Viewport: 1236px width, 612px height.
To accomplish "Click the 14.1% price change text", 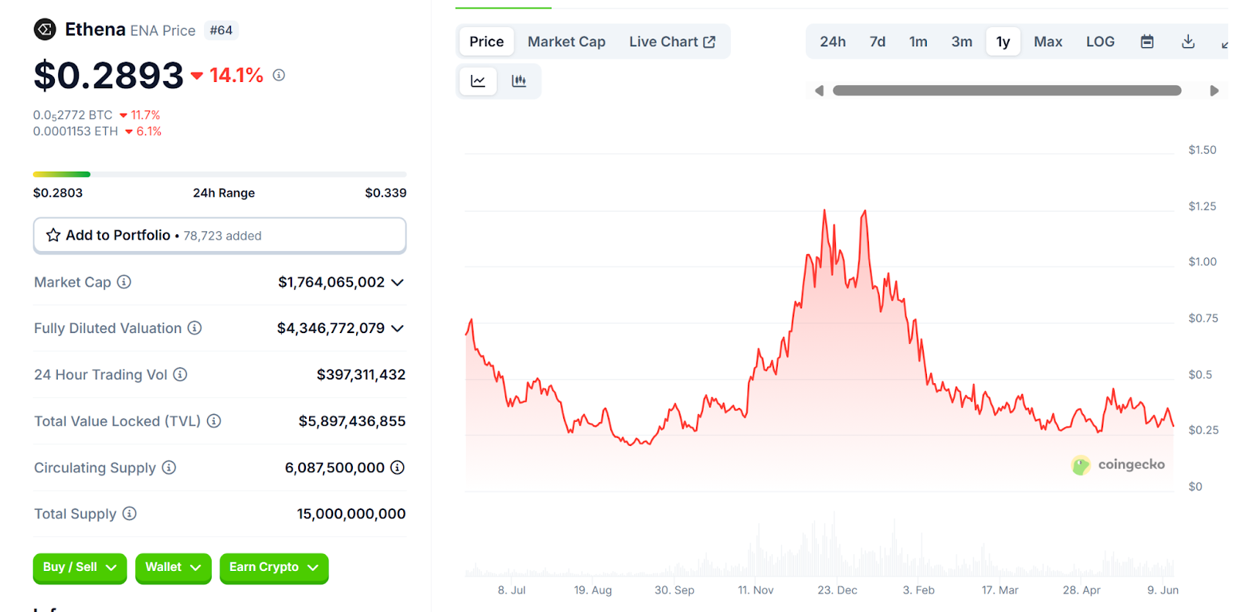I will pyautogui.click(x=236, y=75).
